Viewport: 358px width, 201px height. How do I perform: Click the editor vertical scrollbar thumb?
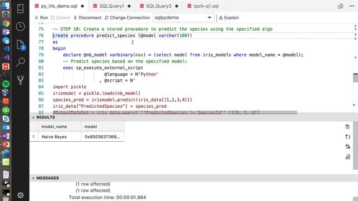[x=355, y=78]
